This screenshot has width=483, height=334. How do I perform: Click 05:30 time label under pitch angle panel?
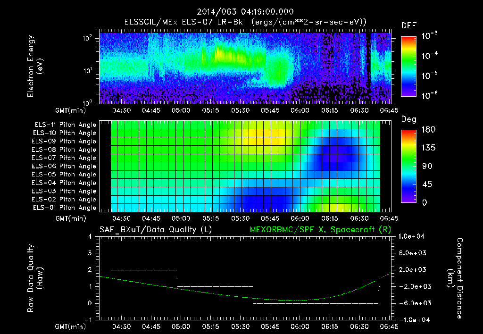(240, 218)
